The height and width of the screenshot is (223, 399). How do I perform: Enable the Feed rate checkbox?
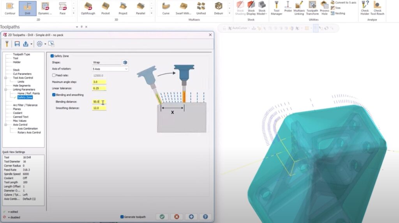(x=54, y=75)
